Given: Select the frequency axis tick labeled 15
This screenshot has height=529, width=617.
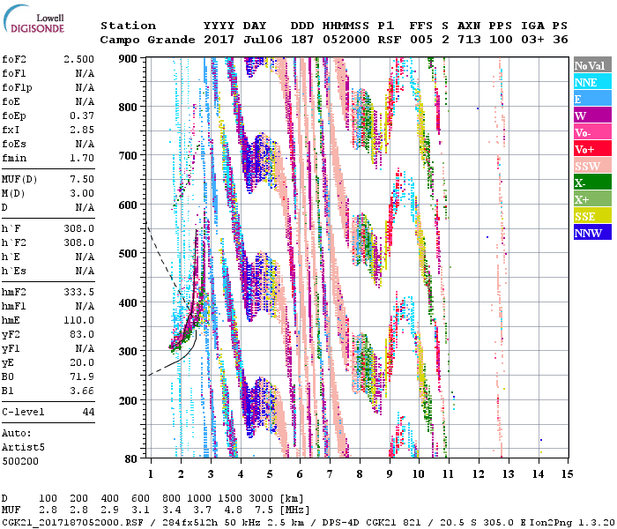Looking at the screenshot, I should click(x=567, y=473).
